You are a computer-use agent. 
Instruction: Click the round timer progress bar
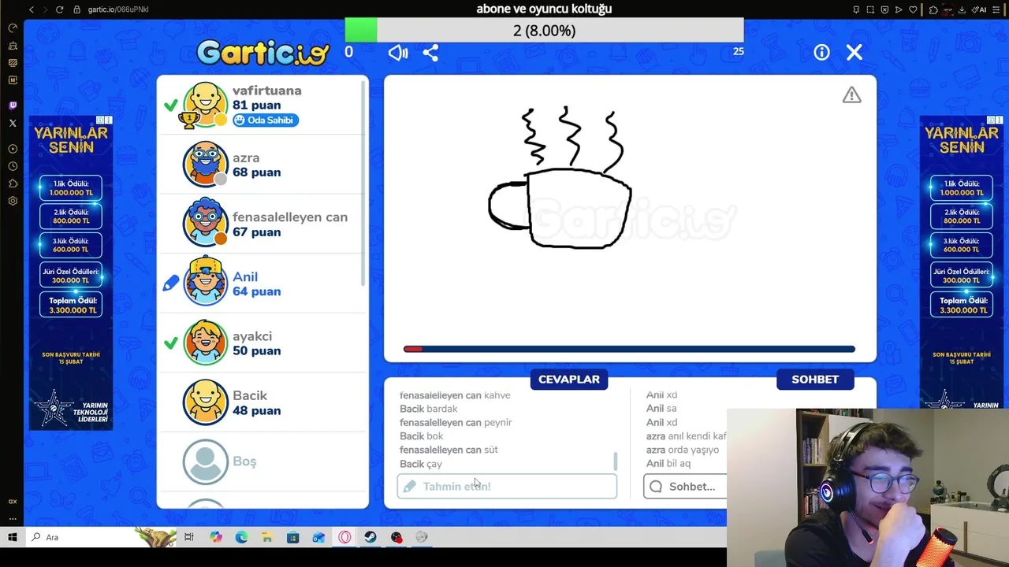point(629,349)
